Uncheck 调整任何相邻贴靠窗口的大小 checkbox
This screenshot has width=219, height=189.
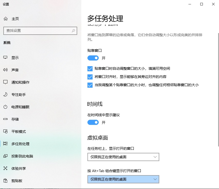(90, 85)
